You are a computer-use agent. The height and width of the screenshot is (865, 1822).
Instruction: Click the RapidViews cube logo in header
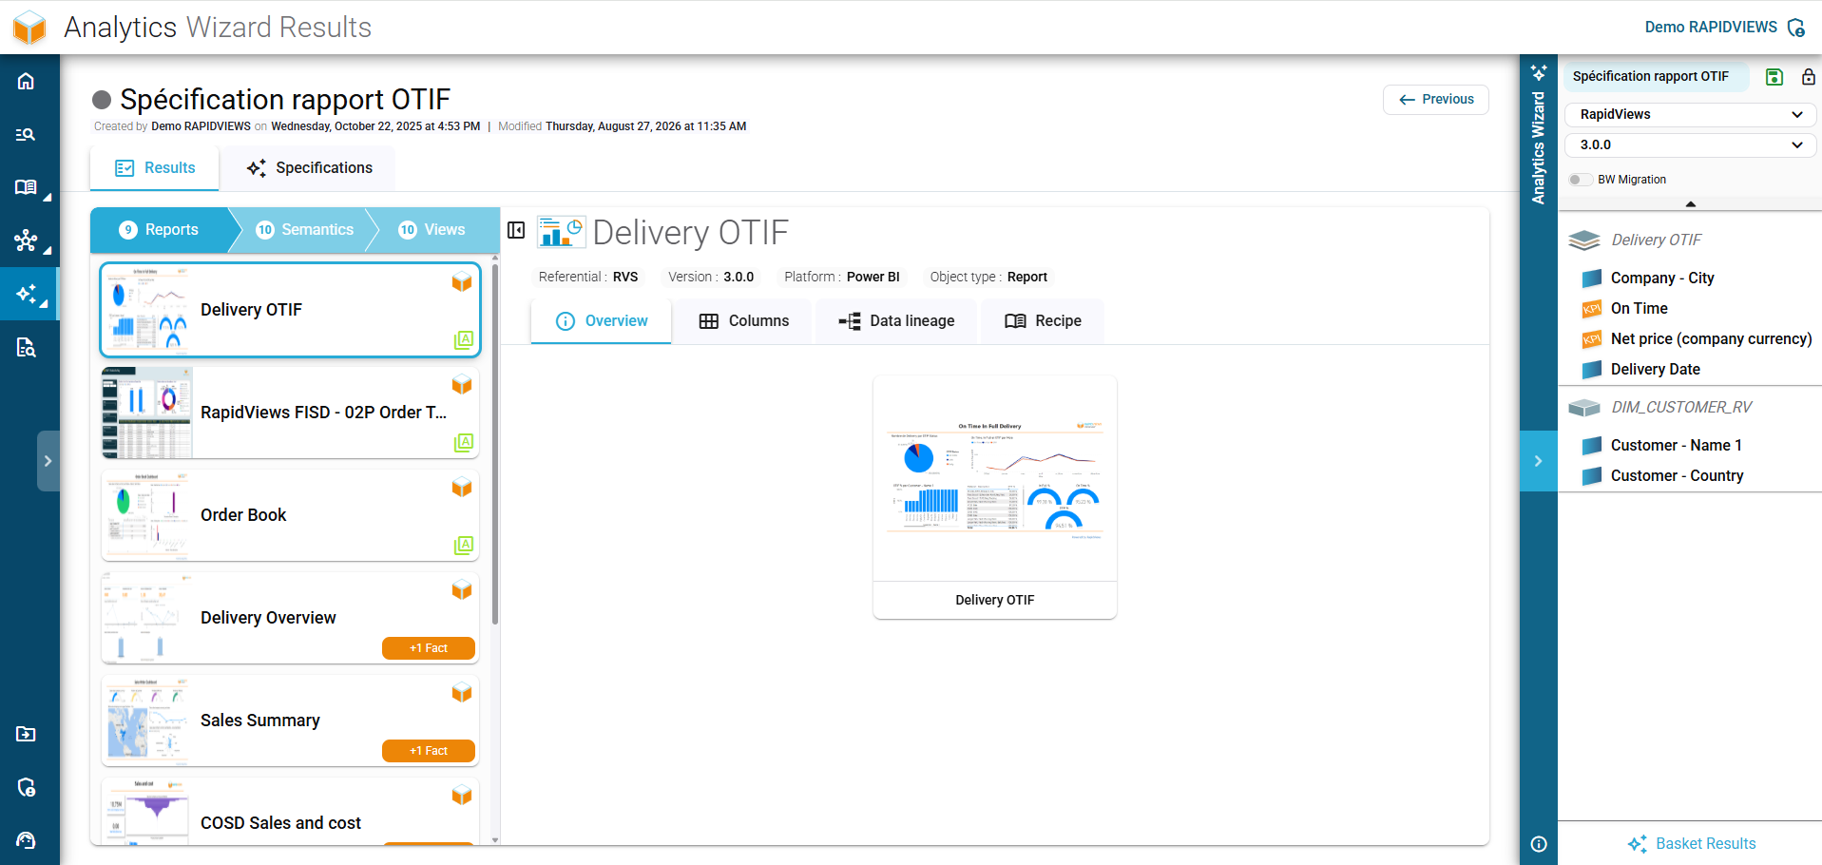coord(29,28)
